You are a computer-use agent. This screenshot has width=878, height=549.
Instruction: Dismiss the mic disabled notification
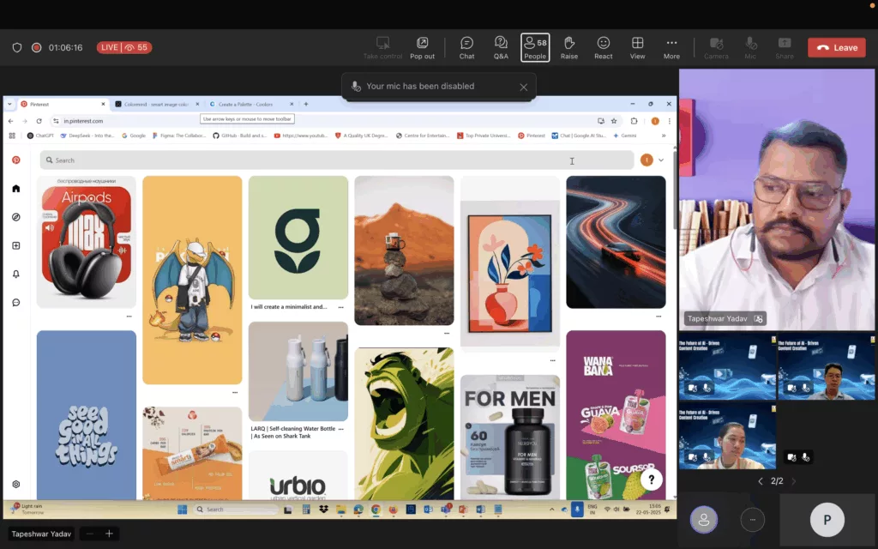click(523, 87)
